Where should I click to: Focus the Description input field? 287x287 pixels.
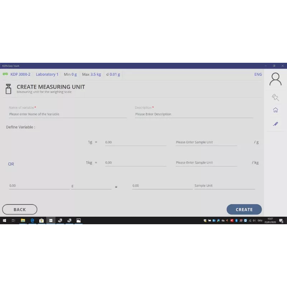(194, 114)
